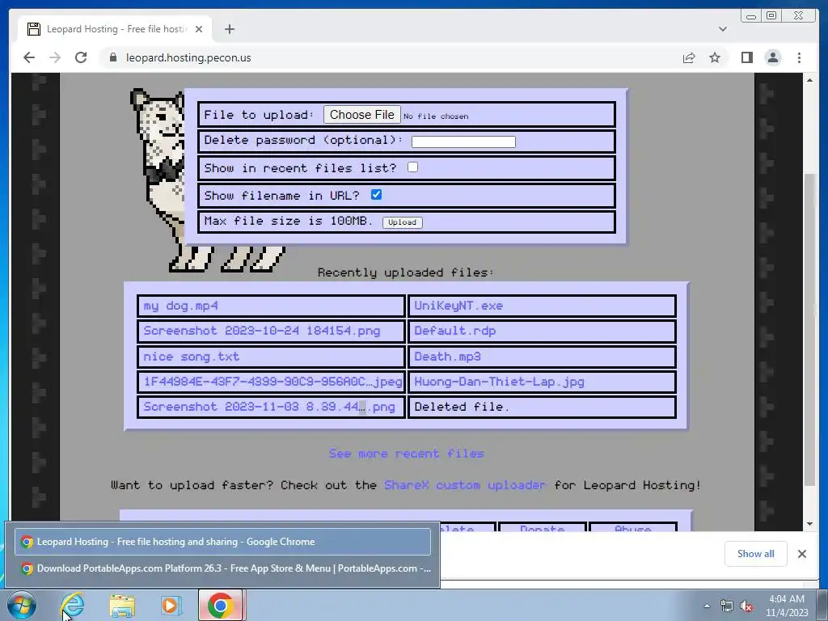Viewport: 828px width, 621px height.
Task: Open the nice song.txt link
Action: coord(191,357)
